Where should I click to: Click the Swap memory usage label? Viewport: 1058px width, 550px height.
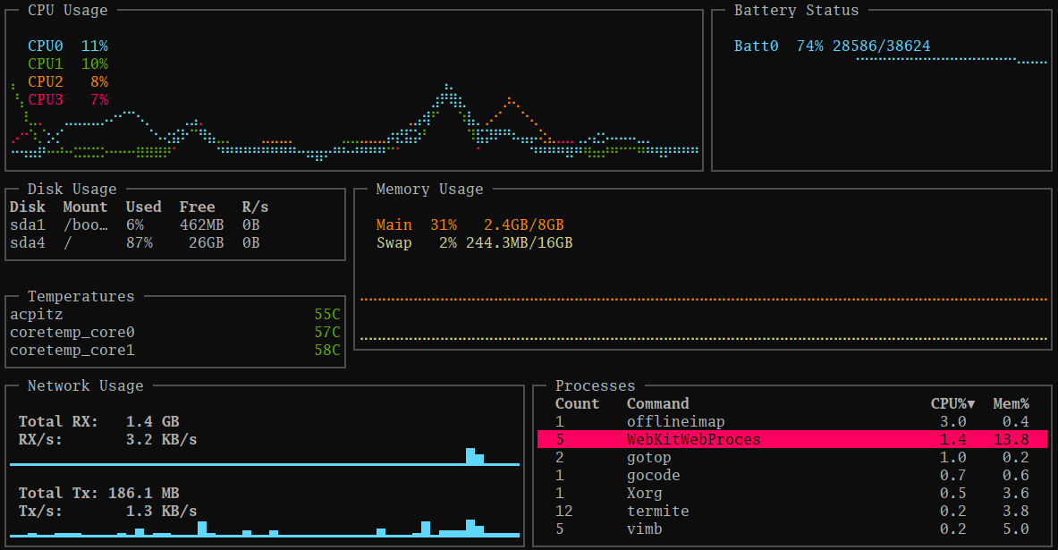pos(394,243)
